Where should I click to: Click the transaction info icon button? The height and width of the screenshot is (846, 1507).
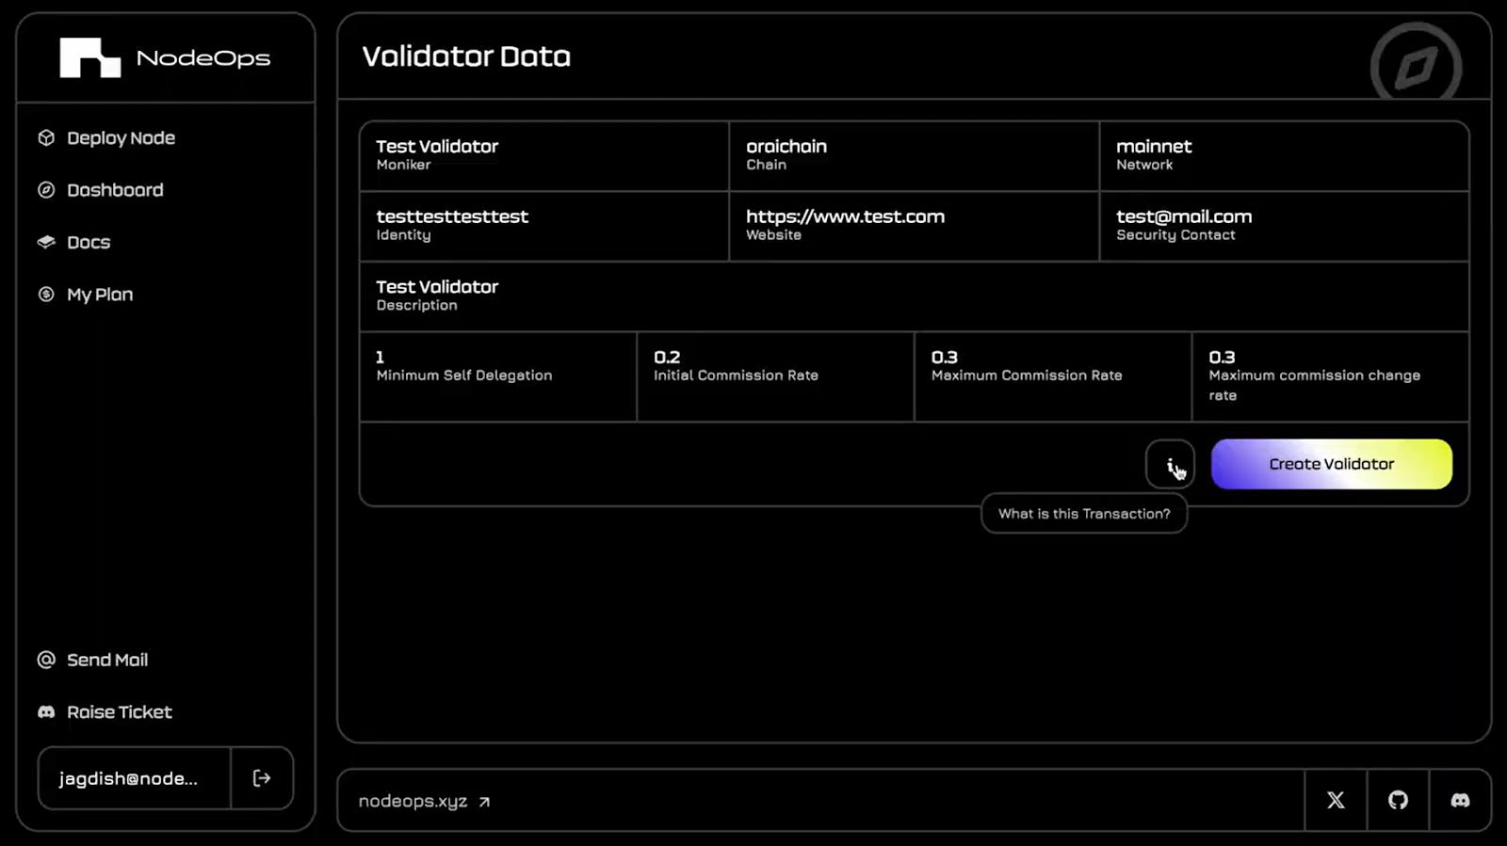coord(1170,464)
